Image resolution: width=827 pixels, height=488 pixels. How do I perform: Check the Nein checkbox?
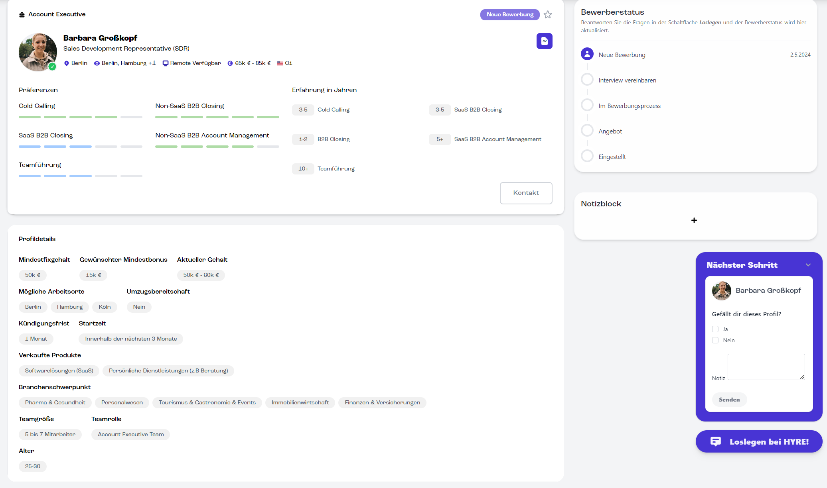click(715, 340)
